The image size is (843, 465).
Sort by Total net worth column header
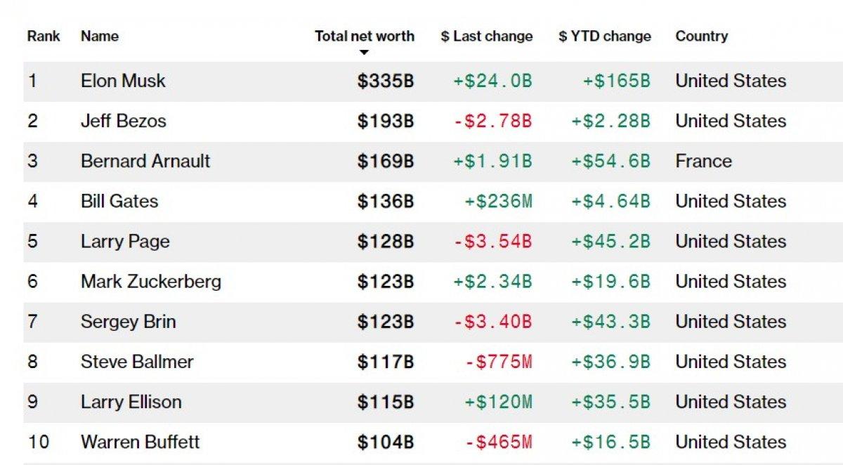pyautogui.click(x=364, y=37)
